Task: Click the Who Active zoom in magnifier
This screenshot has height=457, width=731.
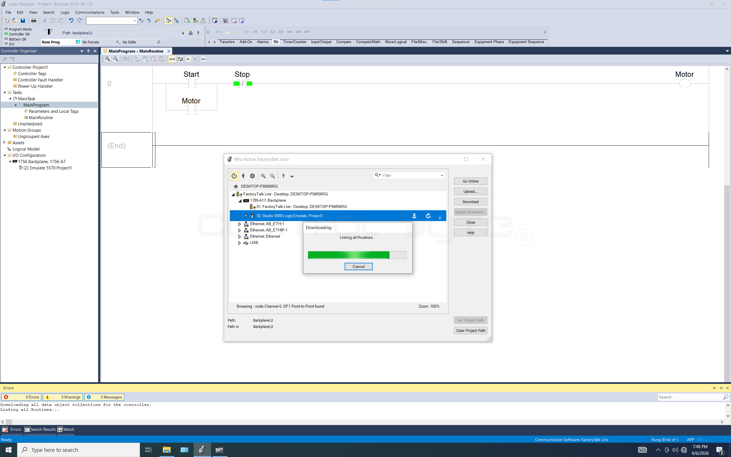Action: (263, 176)
